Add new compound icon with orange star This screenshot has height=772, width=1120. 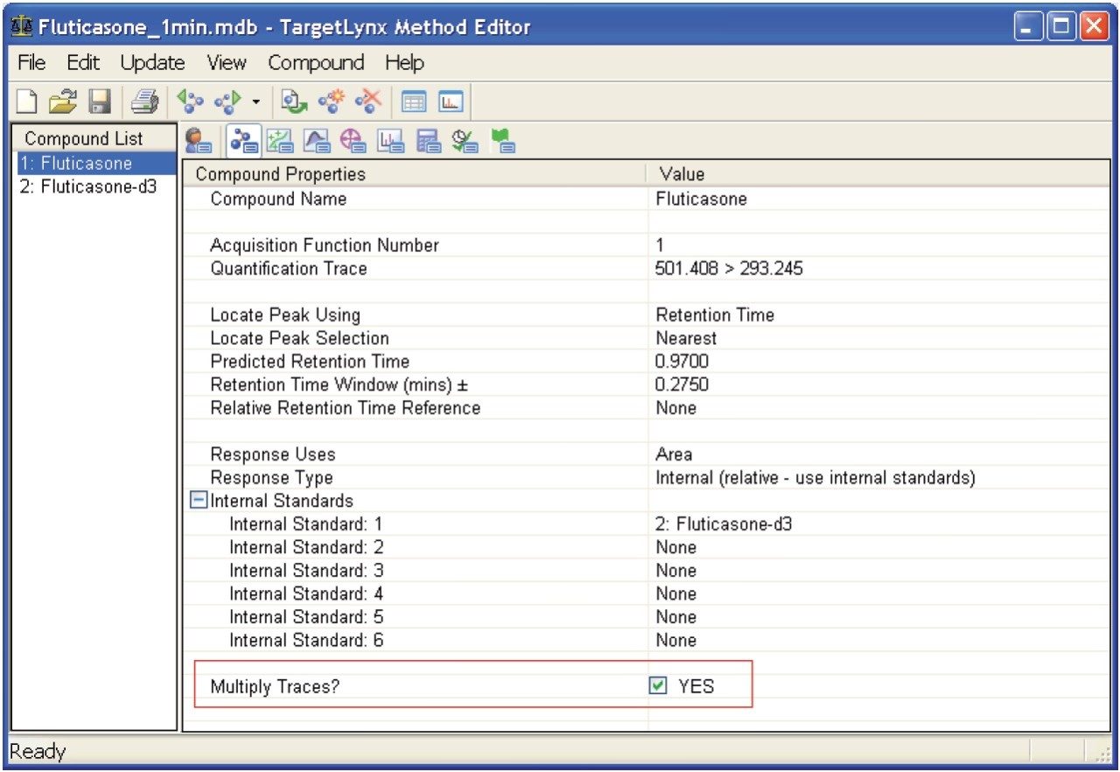tap(331, 103)
